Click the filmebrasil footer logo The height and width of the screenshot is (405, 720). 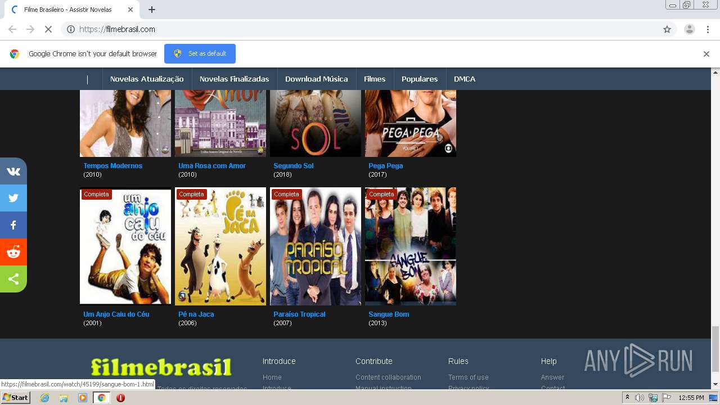(x=161, y=367)
